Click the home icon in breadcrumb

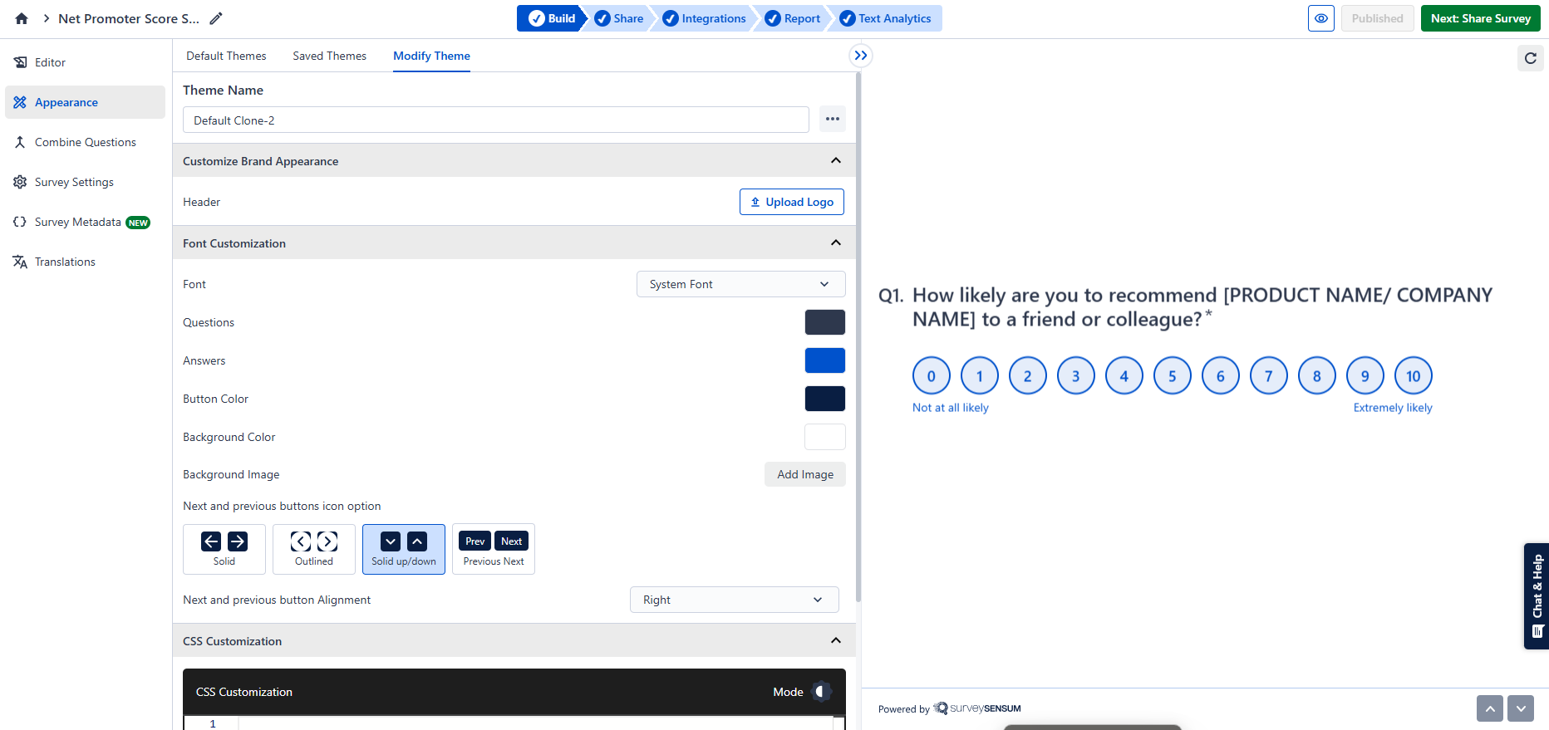pyautogui.click(x=22, y=18)
